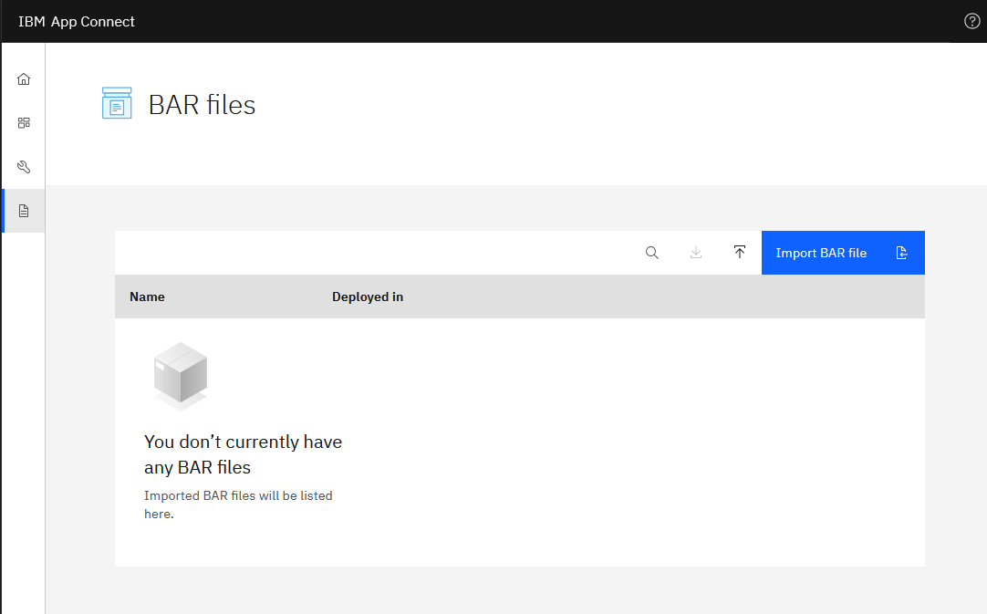Open the Dashboard icon in sidebar

[24, 123]
